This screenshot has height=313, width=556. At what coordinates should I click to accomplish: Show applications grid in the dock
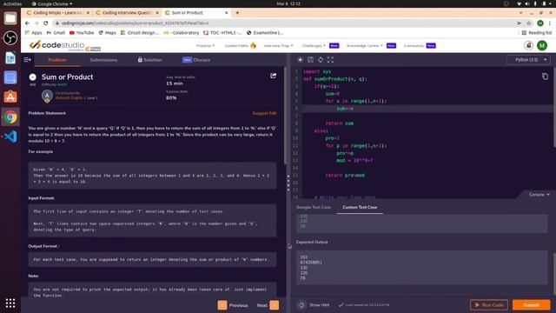pos(10,303)
